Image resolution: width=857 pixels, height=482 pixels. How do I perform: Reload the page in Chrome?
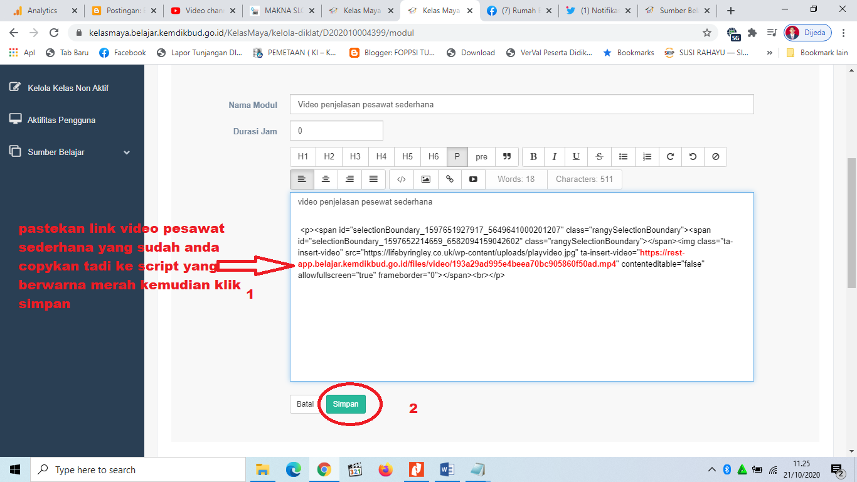tap(54, 33)
